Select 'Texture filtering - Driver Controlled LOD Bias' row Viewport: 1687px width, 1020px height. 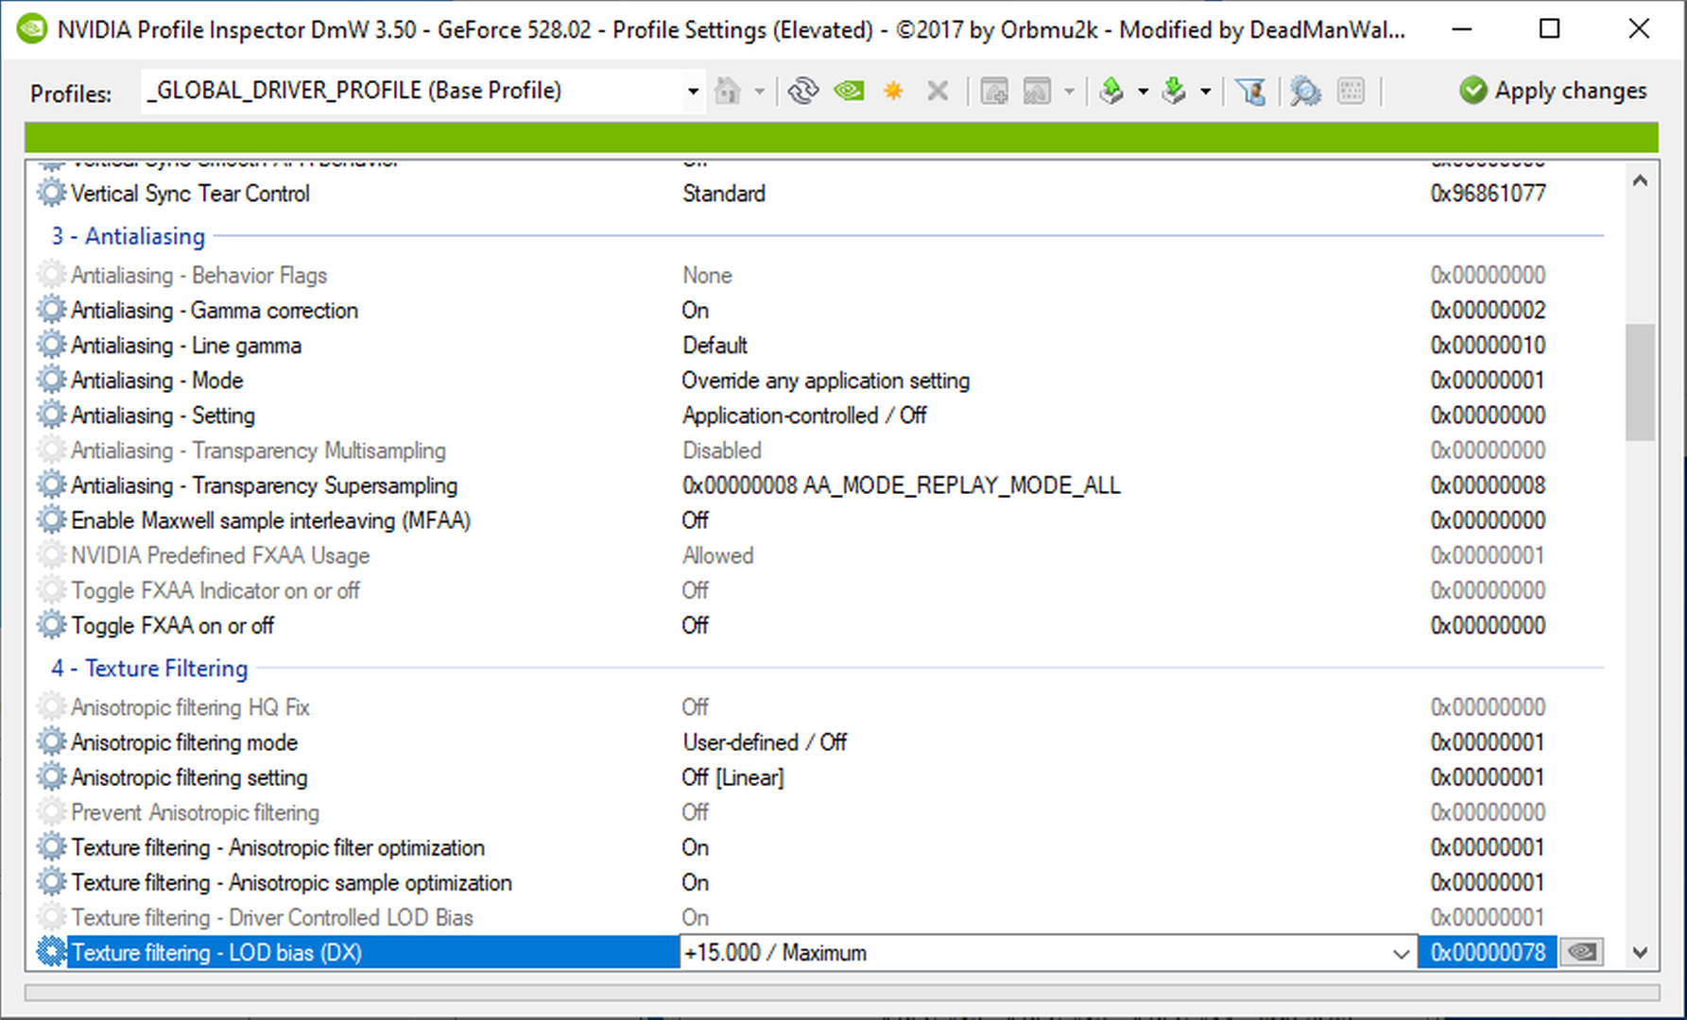(820, 916)
